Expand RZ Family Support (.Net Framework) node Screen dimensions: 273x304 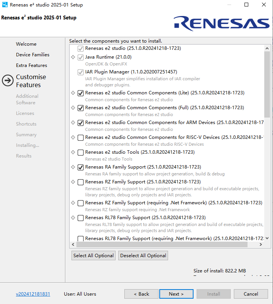[73, 203]
